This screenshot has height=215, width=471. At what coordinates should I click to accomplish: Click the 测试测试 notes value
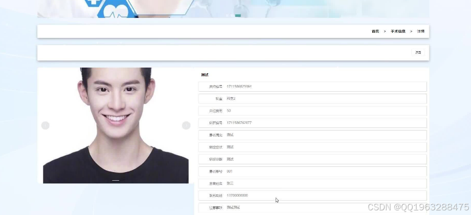[x=233, y=207]
